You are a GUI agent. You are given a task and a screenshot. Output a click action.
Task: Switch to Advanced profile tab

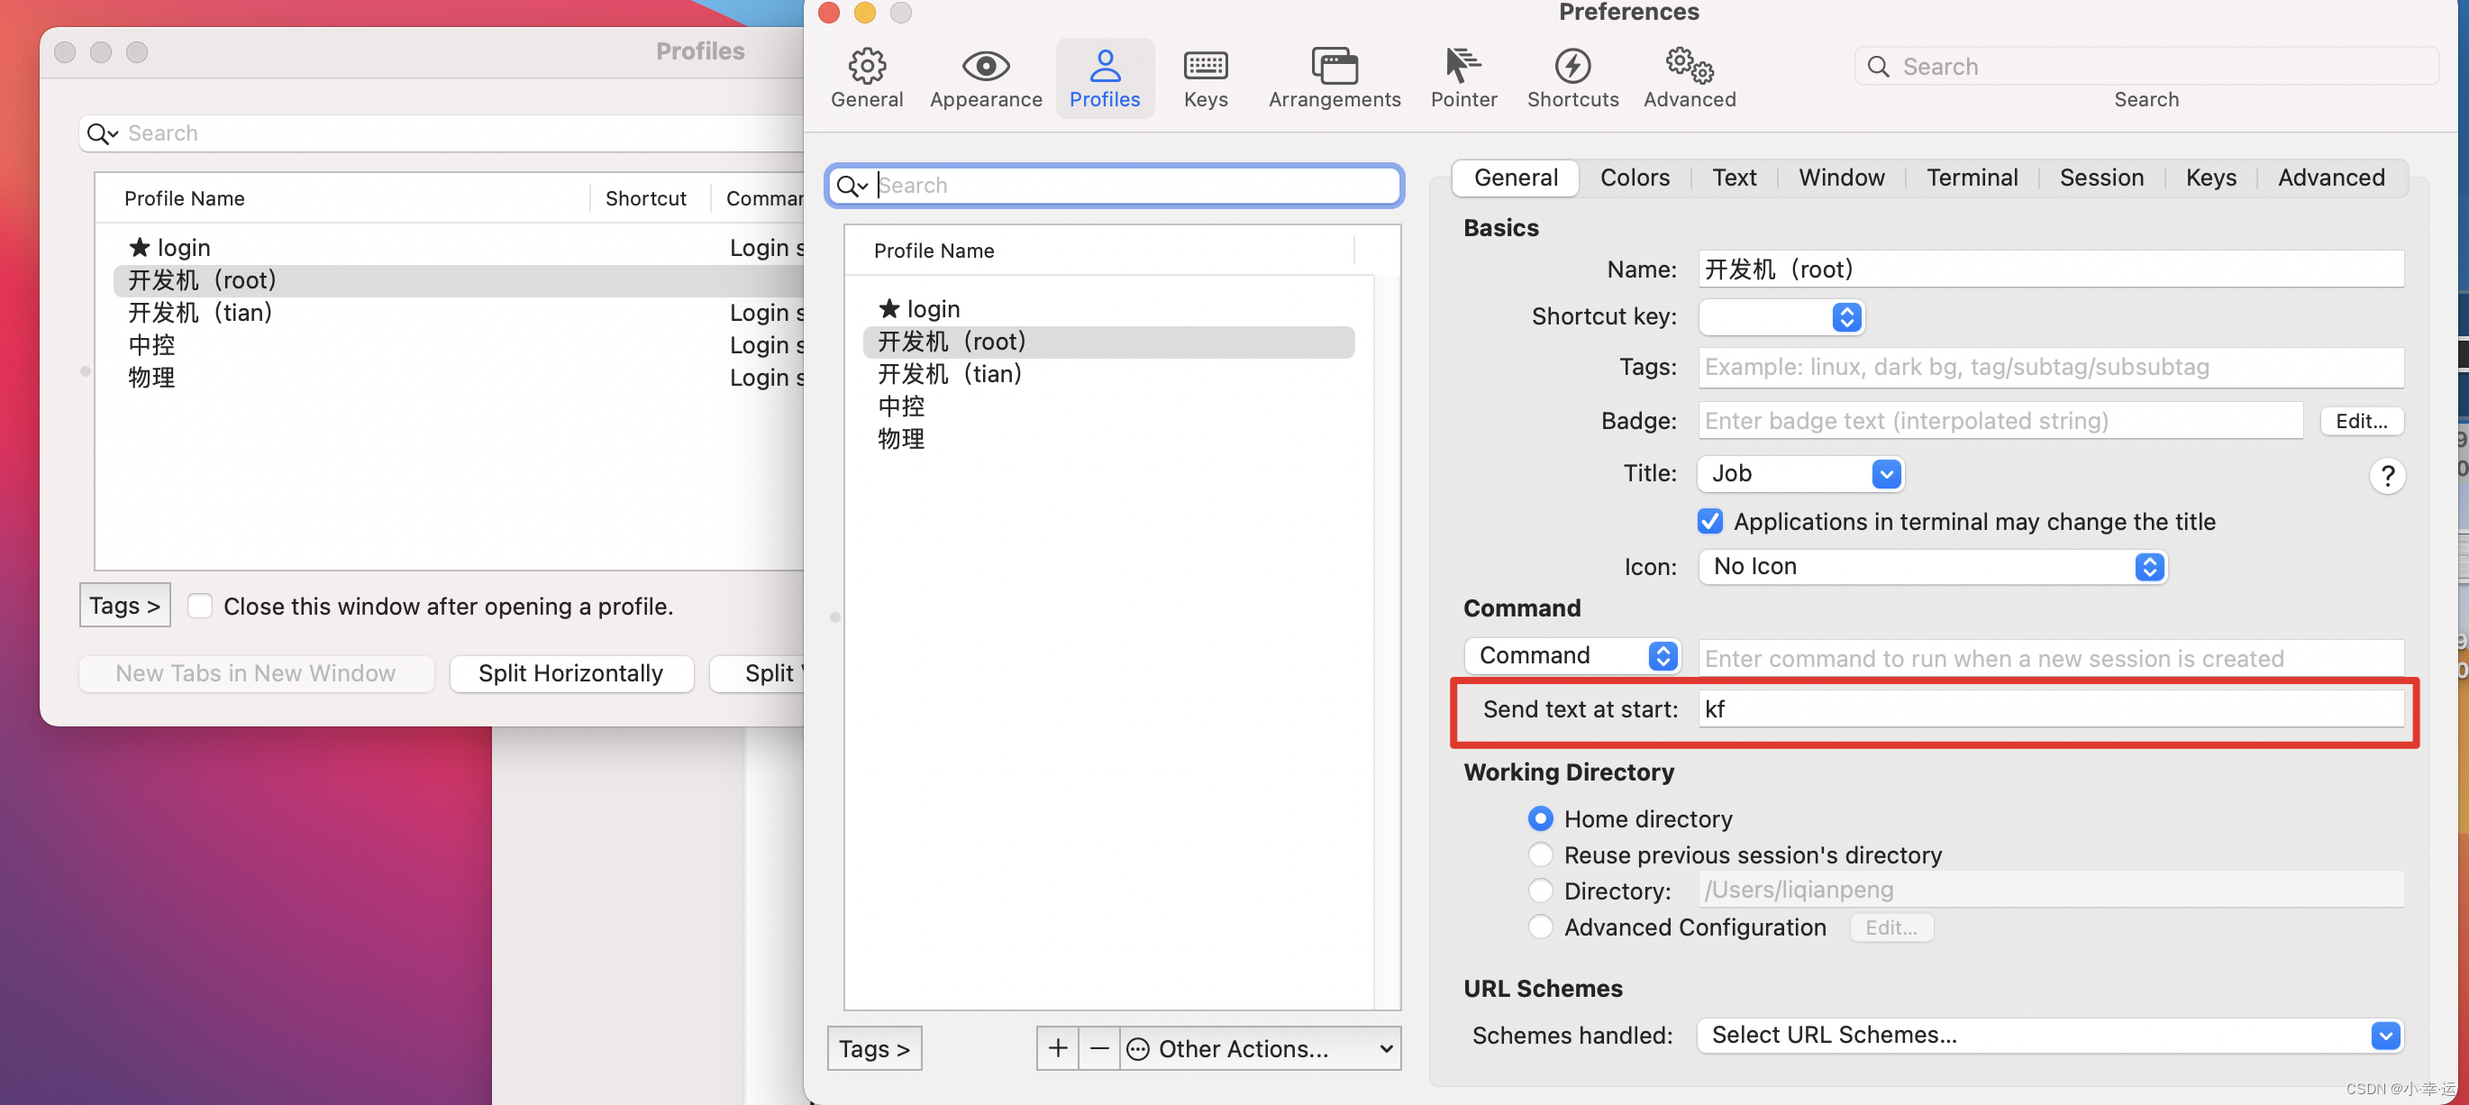2331,178
